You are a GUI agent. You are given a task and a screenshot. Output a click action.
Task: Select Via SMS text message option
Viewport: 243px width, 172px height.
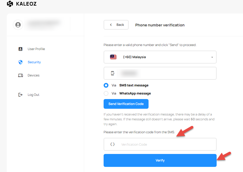click(106, 85)
